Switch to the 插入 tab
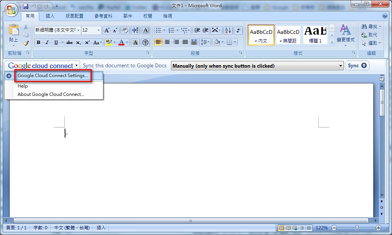 (50, 16)
